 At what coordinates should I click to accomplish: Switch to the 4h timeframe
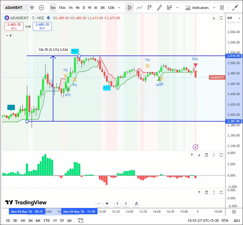[78, 8]
